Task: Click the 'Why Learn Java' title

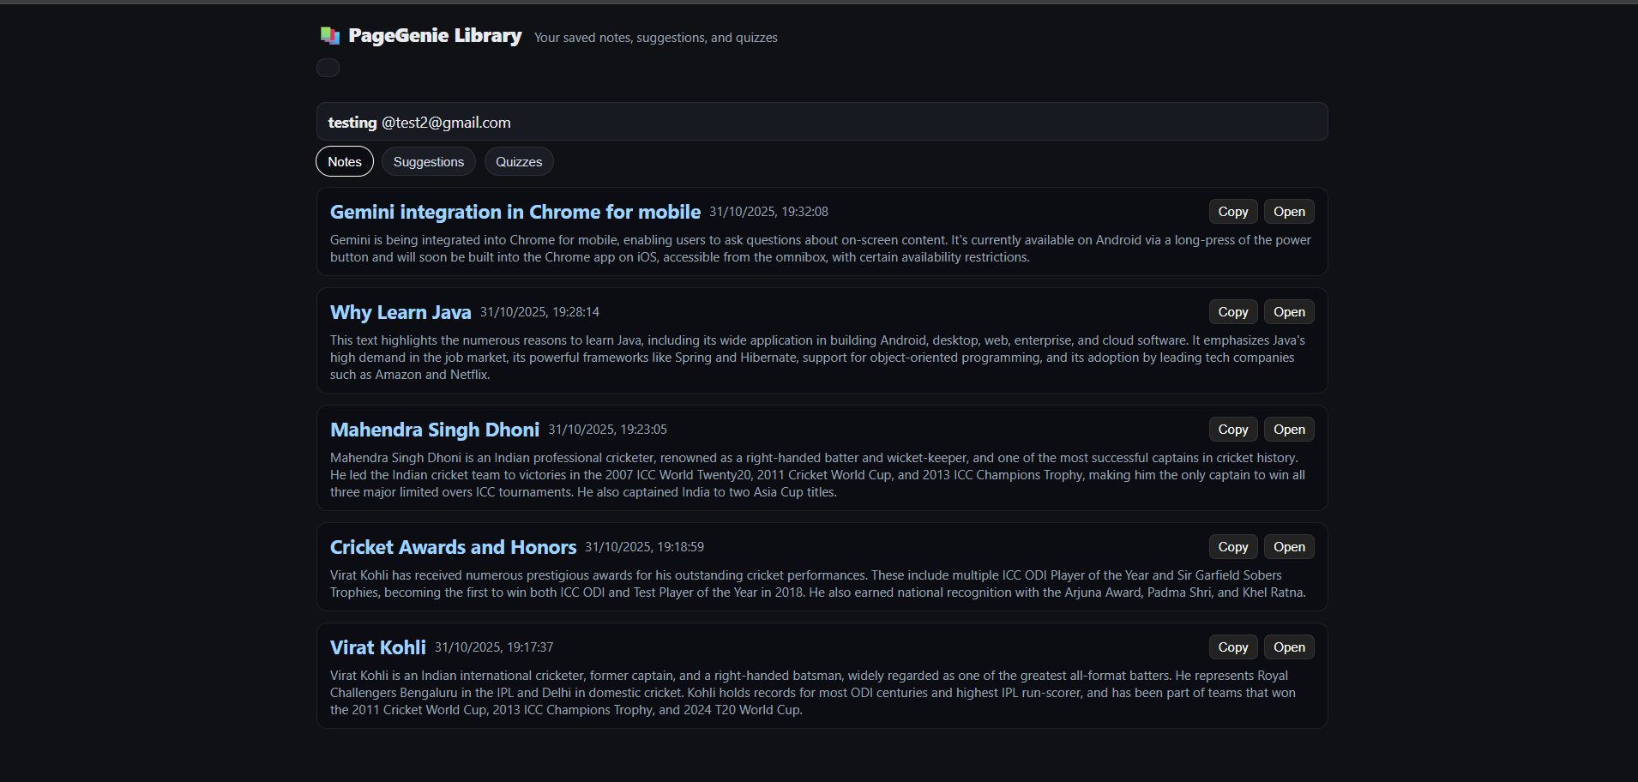Action: click(400, 312)
